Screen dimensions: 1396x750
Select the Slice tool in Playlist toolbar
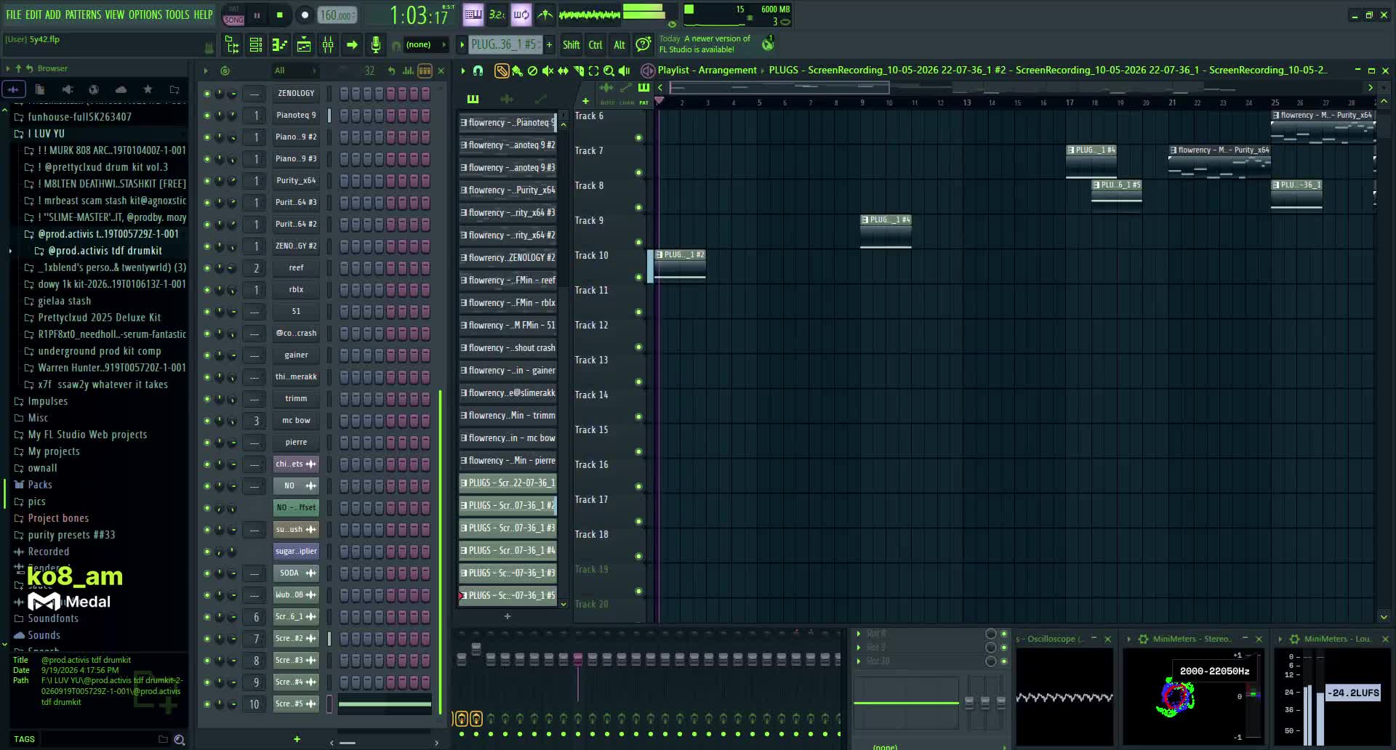coord(579,70)
